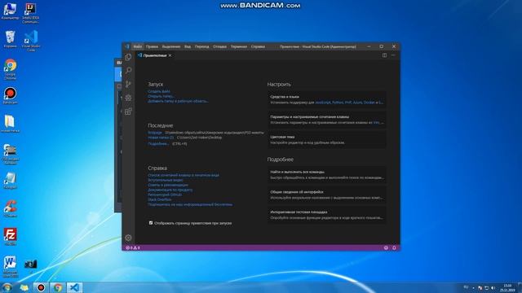Click the feedback smiley in status bar
The width and height of the screenshot is (522, 293).
point(386,247)
